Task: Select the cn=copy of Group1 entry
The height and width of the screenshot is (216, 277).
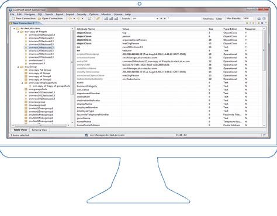Action: [x=40, y=76]
